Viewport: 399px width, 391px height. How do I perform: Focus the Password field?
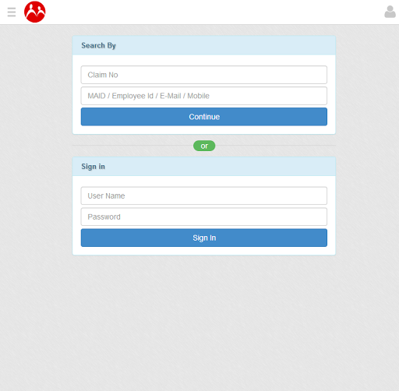204,217
